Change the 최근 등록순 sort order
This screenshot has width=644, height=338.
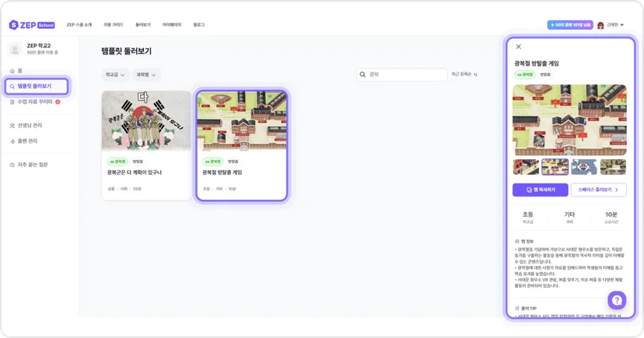pyautogui.click(x=464, y=75)
